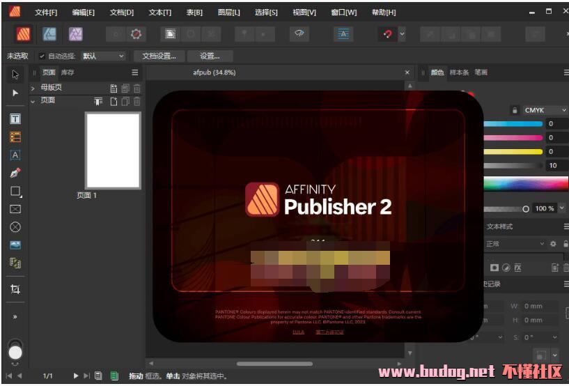Click the 文档设置... button
The image size is (569, 386).
[159, 56]
